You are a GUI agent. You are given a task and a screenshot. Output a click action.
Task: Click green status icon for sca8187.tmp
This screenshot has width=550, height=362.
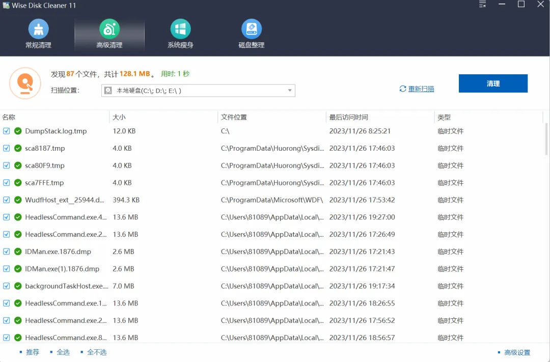(x=18, y=148)
